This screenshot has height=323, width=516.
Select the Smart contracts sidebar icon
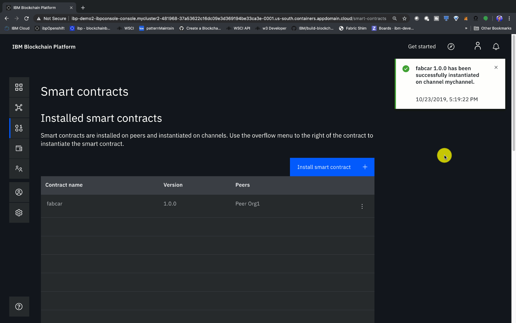click(19, 128)
